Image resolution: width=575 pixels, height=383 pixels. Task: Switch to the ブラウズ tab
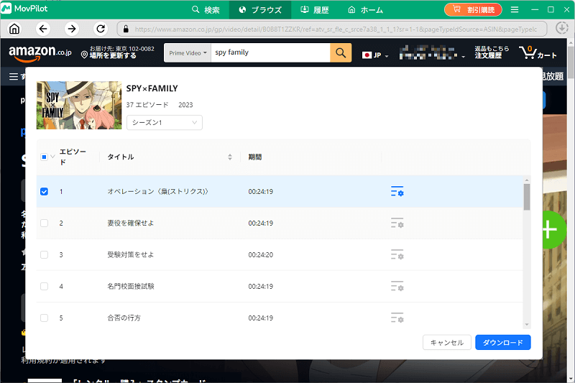coord(260,9)
